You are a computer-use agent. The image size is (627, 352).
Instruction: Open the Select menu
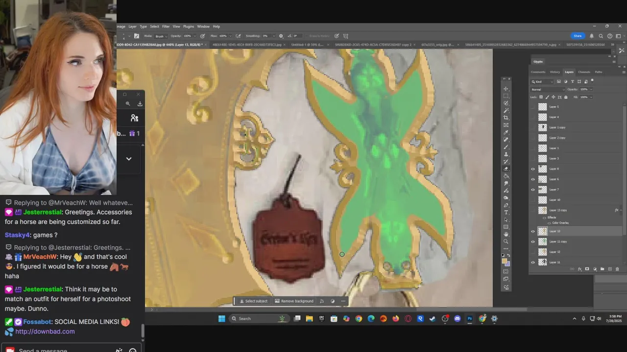click(154, 26)
